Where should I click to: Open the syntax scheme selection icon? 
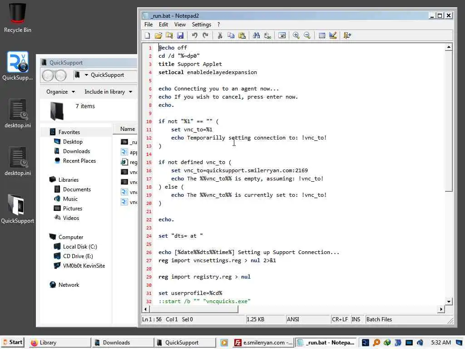(x=322, y=35)
